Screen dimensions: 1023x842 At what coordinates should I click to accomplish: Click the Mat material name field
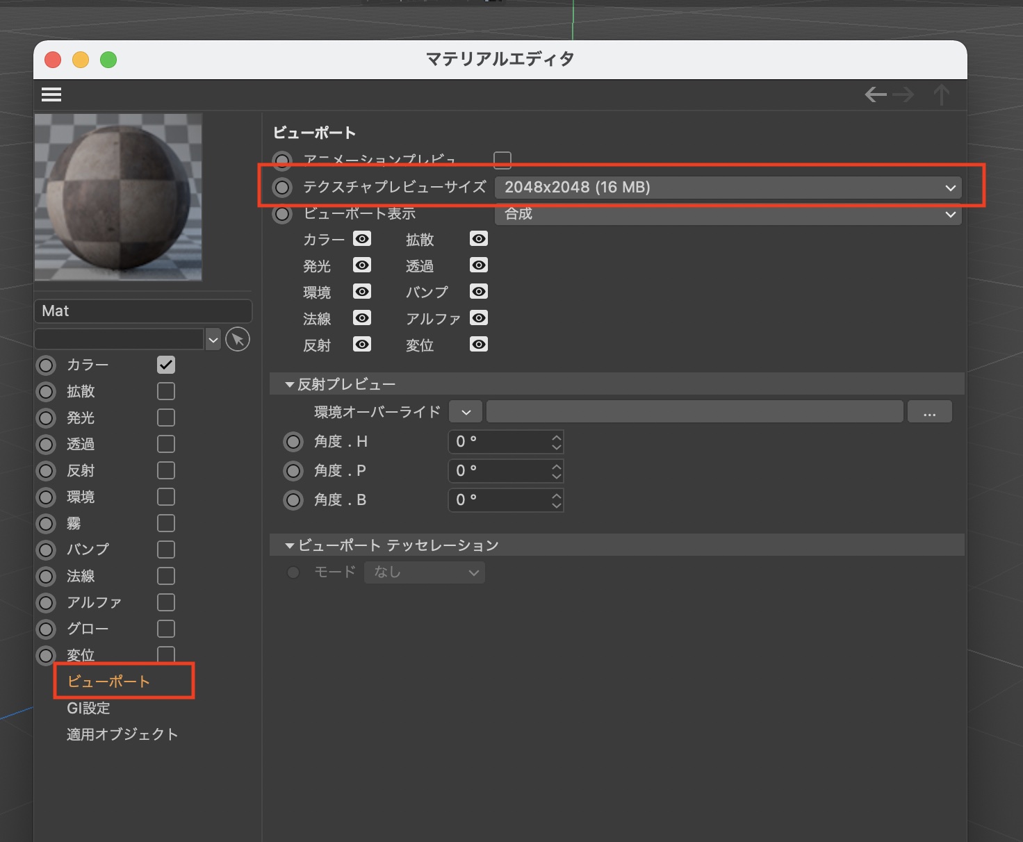pos(142,311)
